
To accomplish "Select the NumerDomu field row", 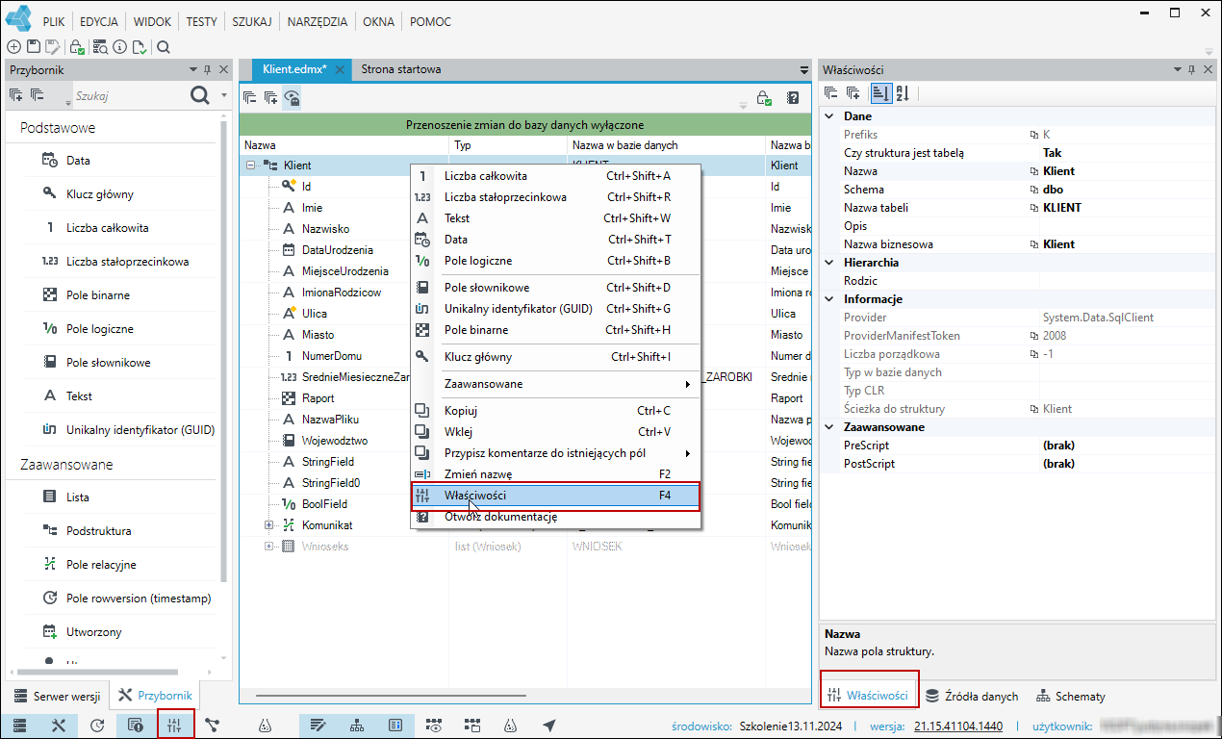I will pyautogui.click(x=330, y=356).
